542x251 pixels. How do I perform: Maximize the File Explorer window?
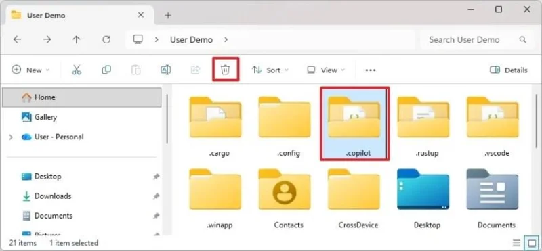point(499,9)
